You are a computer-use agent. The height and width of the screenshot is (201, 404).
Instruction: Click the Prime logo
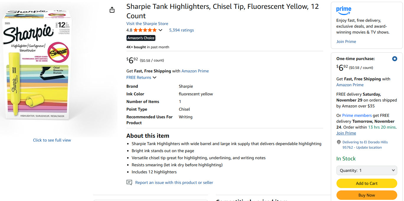pyautogui.click(x=344, y=10)
